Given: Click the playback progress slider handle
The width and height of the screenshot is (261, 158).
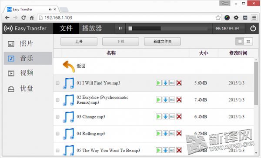Looking at the screenshot, I should coord(130,28).
